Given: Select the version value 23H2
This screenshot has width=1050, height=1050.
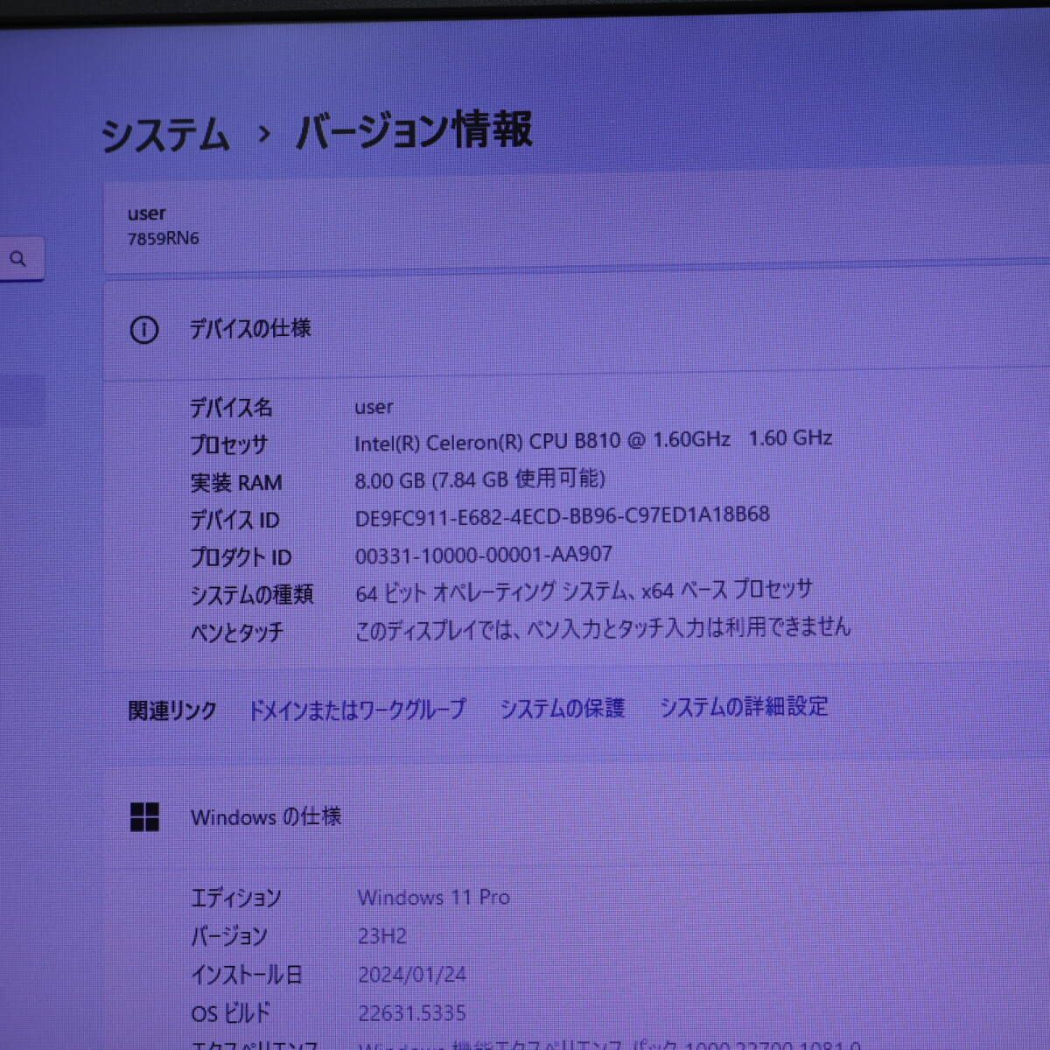Looking at the screenshot, I should click(382, 936).
